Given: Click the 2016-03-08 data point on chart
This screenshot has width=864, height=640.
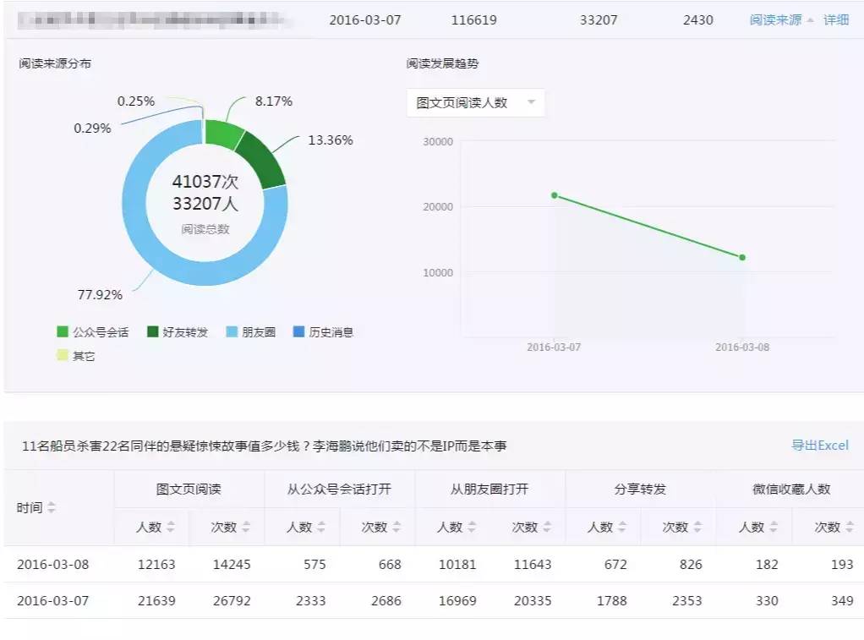Looking at the screenshot, I should tap(742, 257).
